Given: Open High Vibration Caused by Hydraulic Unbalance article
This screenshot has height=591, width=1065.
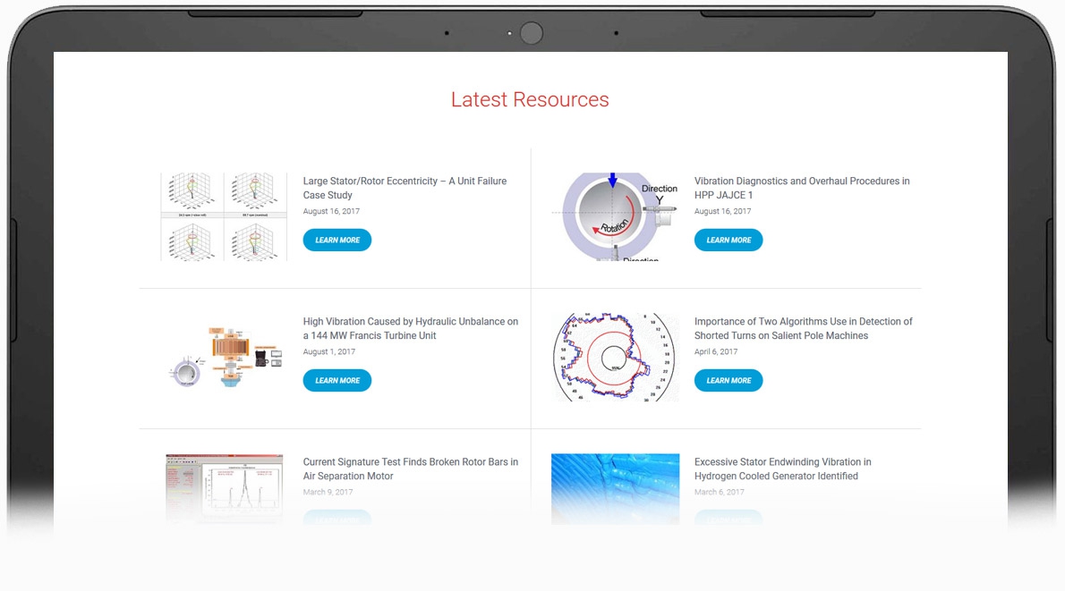Looking at the screenshot, I should tap(410, 328).
